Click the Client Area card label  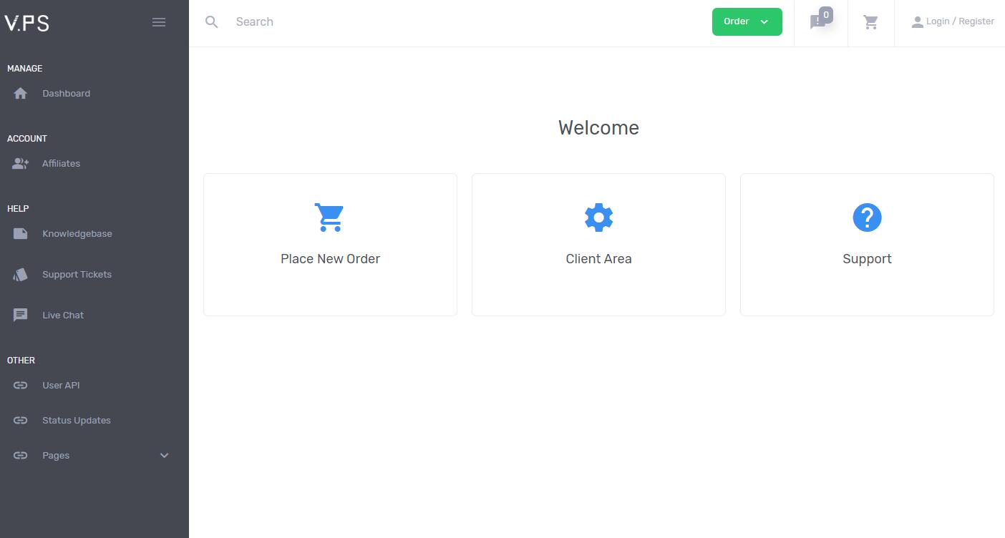click(598, 259)
